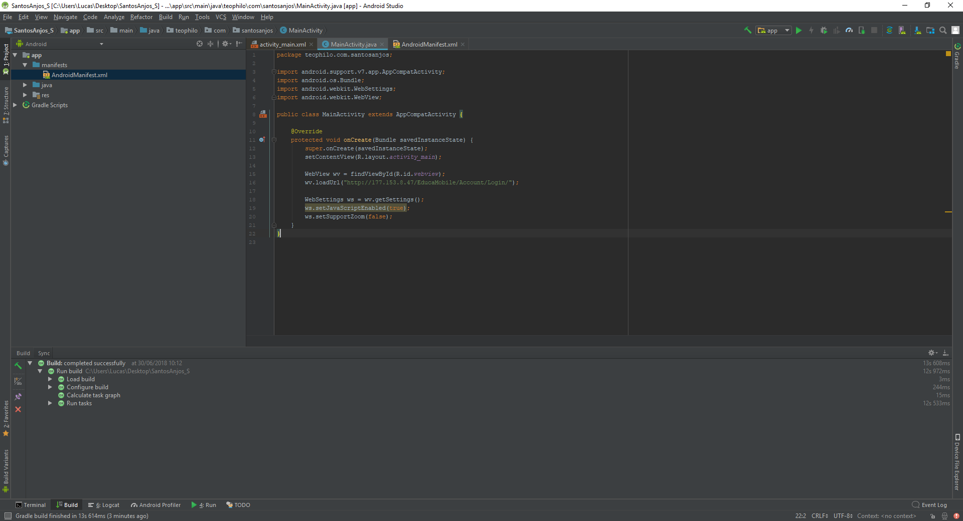The image size is (963, 521).
Task: Click the Sync Project with Gradle icon
Action: point(889,31)
